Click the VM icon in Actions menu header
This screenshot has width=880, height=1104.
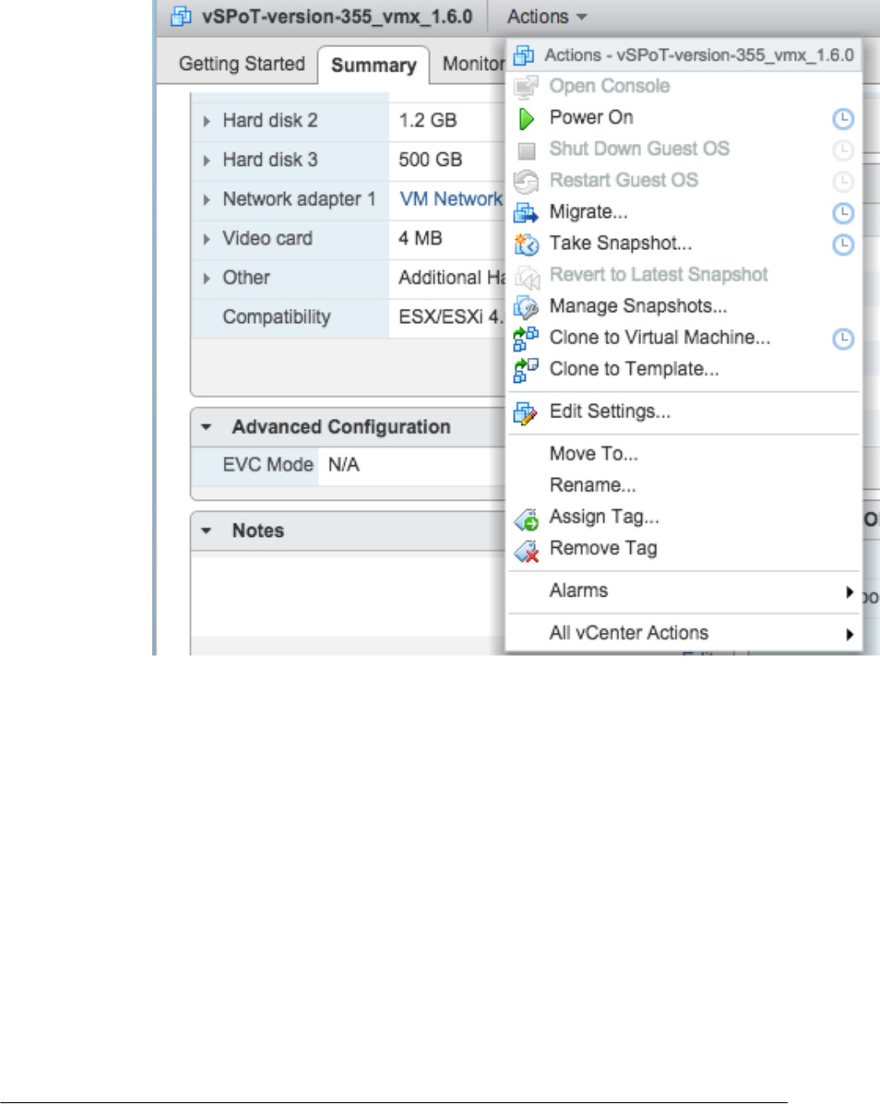click(x=524, y=56)
